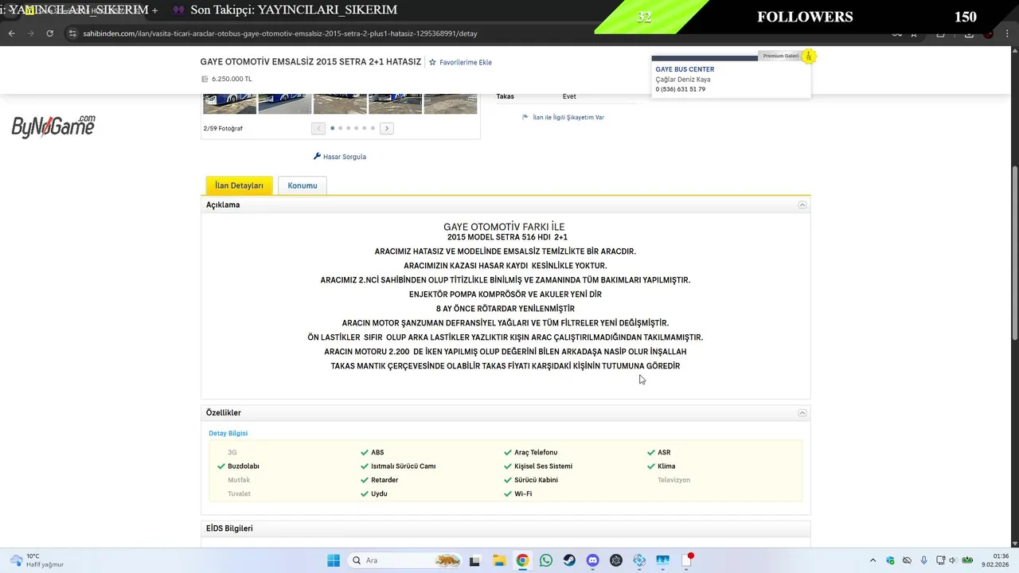Open site info icon in address bar
This screenshot has width=1019, height=573.
[73, 33]
